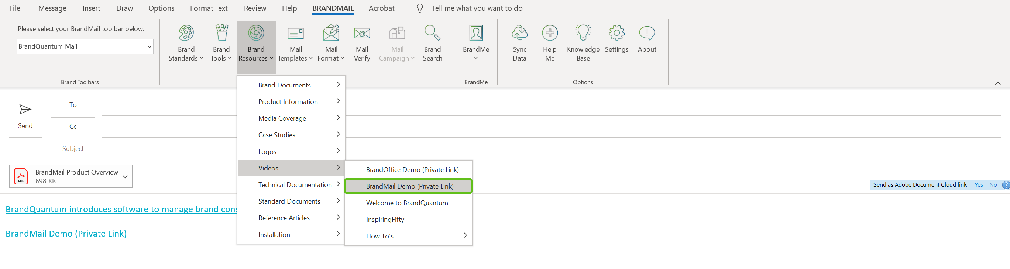Click the PDF attachment icon
Viewport: 1010px width, 269px height.
21,176
